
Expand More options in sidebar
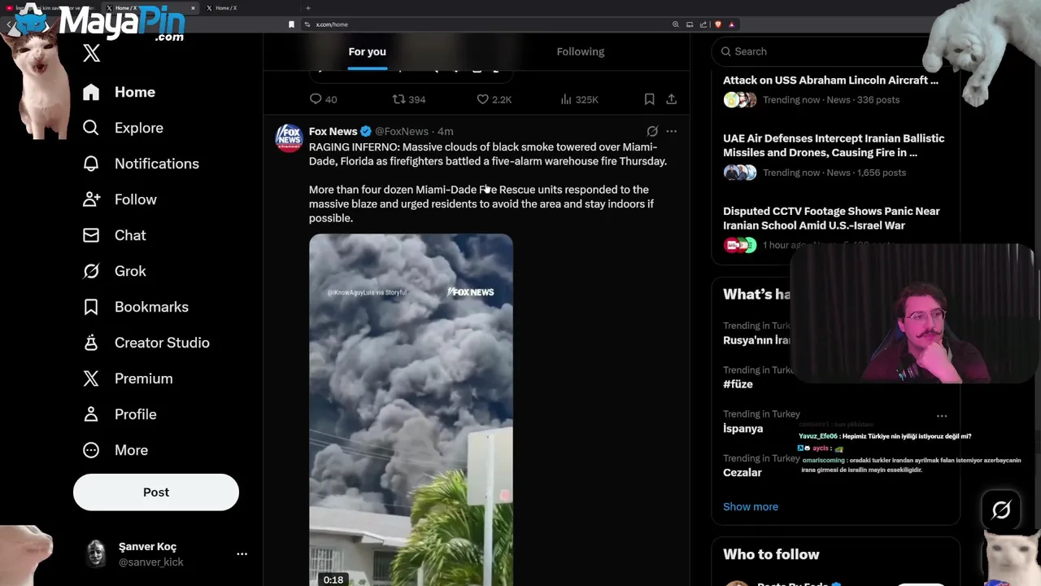(x=115, y=450)
